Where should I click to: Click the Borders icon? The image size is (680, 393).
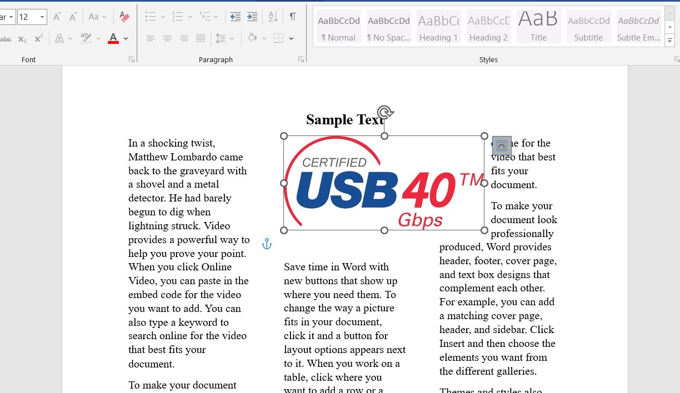coord(279,38)
